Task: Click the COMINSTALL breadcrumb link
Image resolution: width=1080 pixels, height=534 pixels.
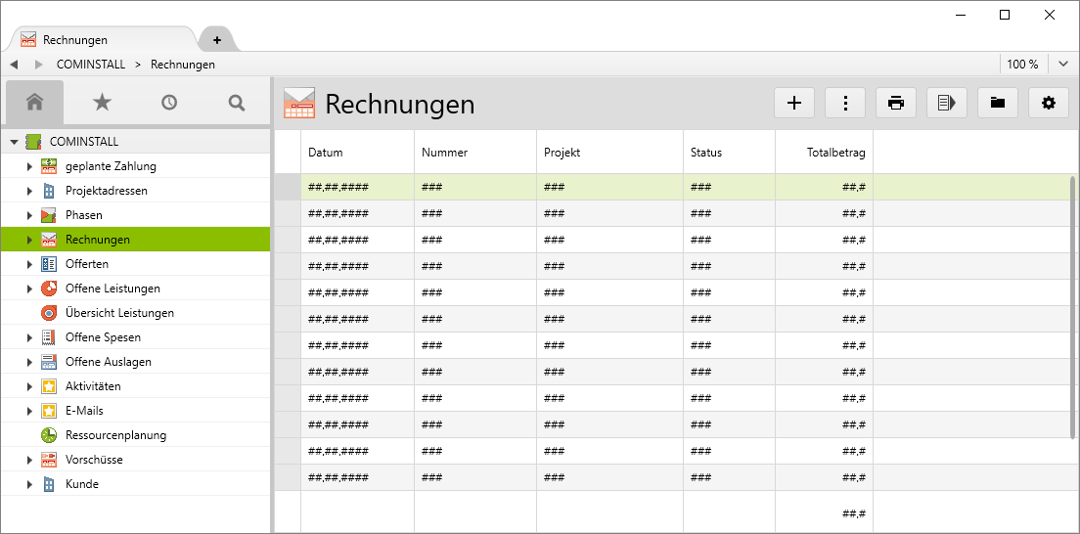Action: click(91, 65)
